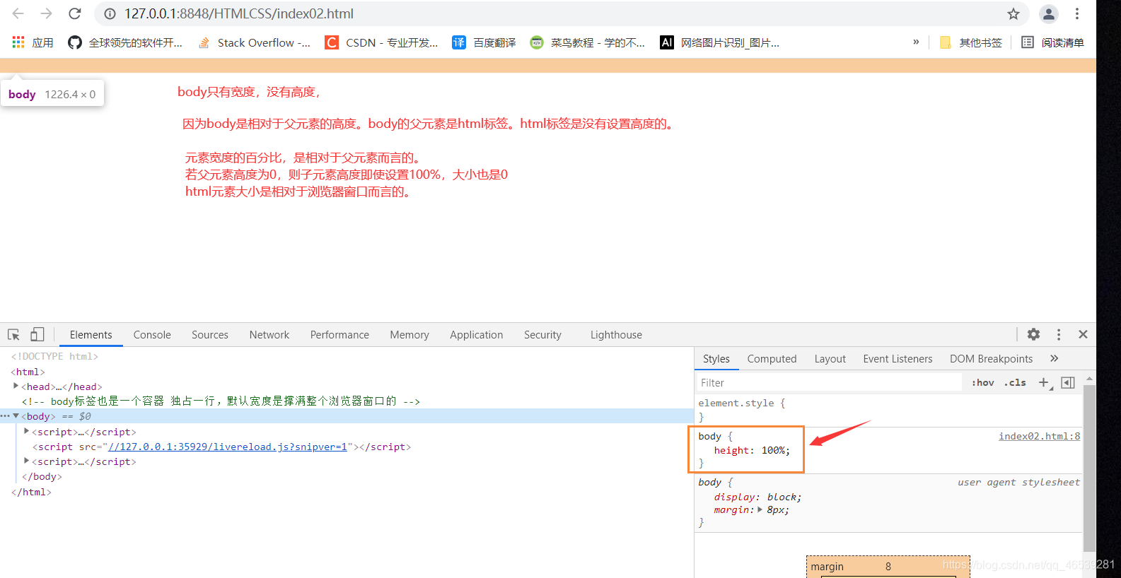Reload the current page

(x=74, y=13)
